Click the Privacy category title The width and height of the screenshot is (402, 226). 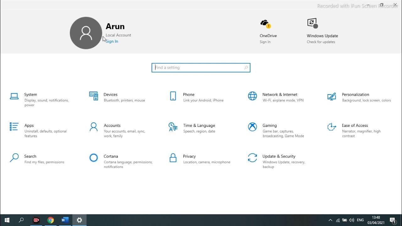click(189, 156)
